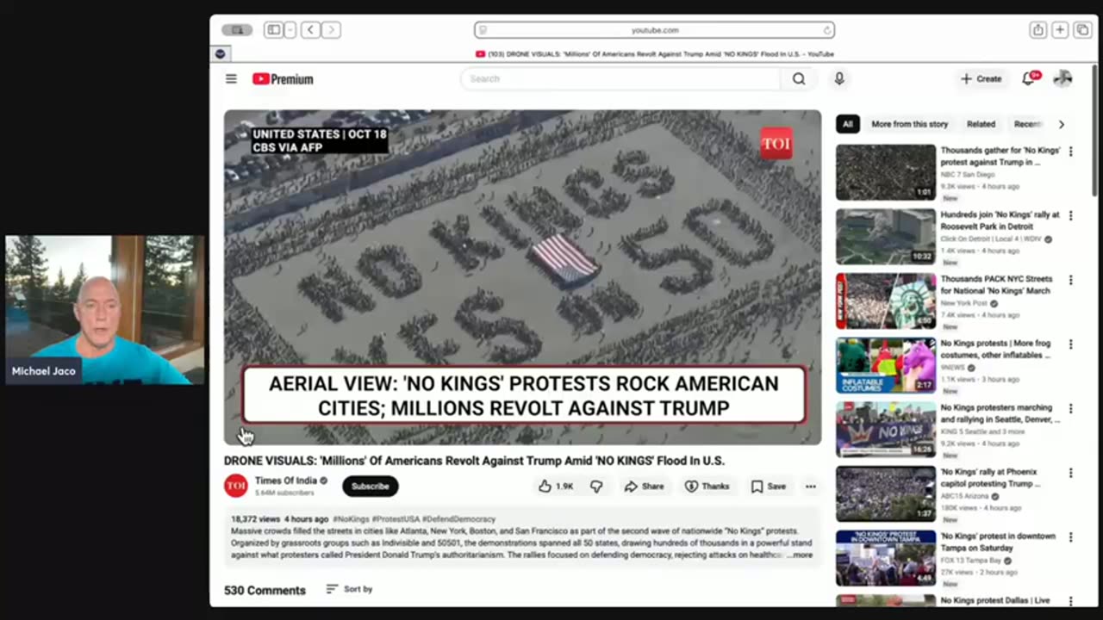
Task: Like the video with thumbs up
Action: click(x=556, y=487)
